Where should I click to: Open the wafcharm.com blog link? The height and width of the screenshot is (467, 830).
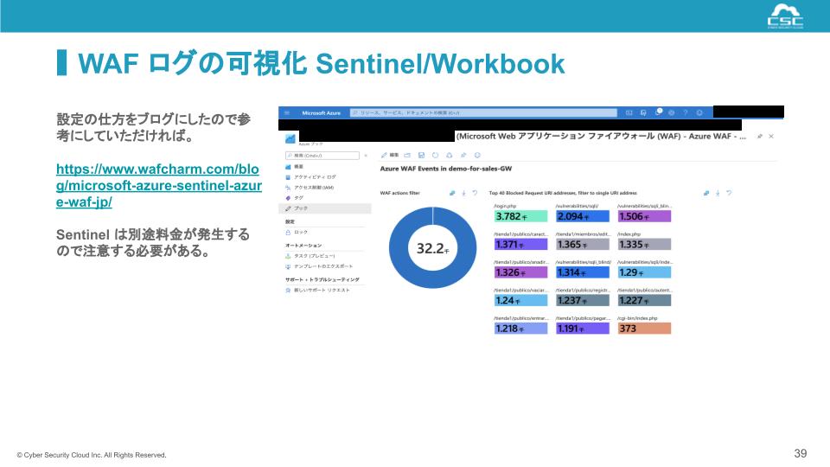click(x=159, y=185)
